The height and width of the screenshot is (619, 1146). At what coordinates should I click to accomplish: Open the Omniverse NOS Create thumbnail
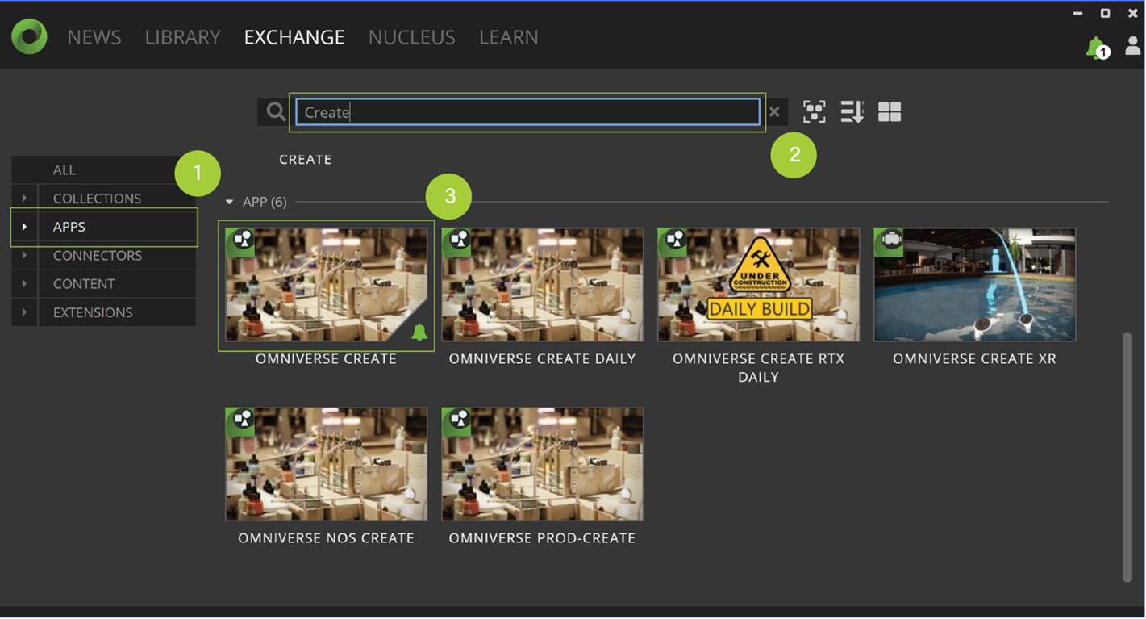(327, 463)
